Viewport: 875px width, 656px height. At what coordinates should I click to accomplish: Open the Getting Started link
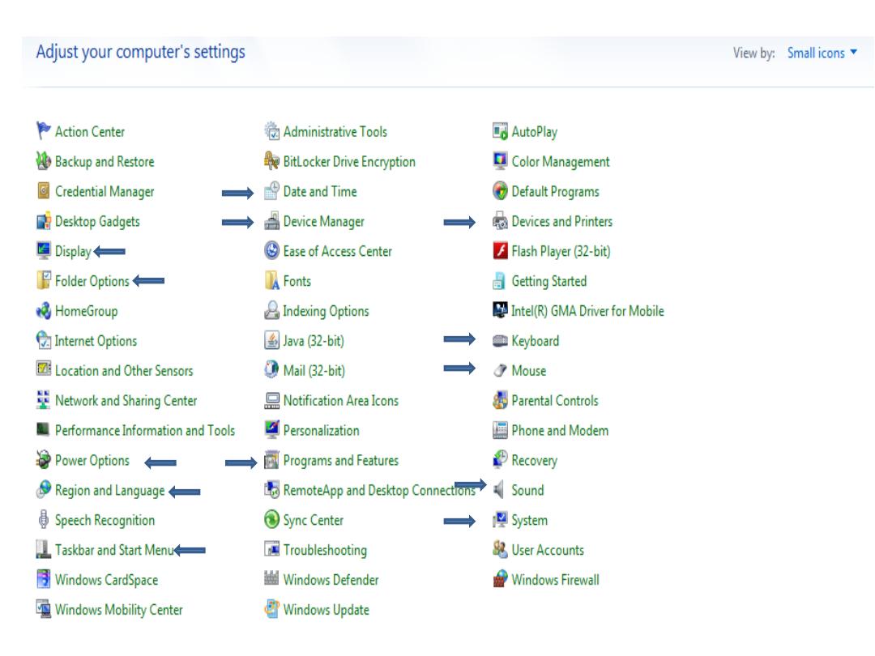coord(549,281)
